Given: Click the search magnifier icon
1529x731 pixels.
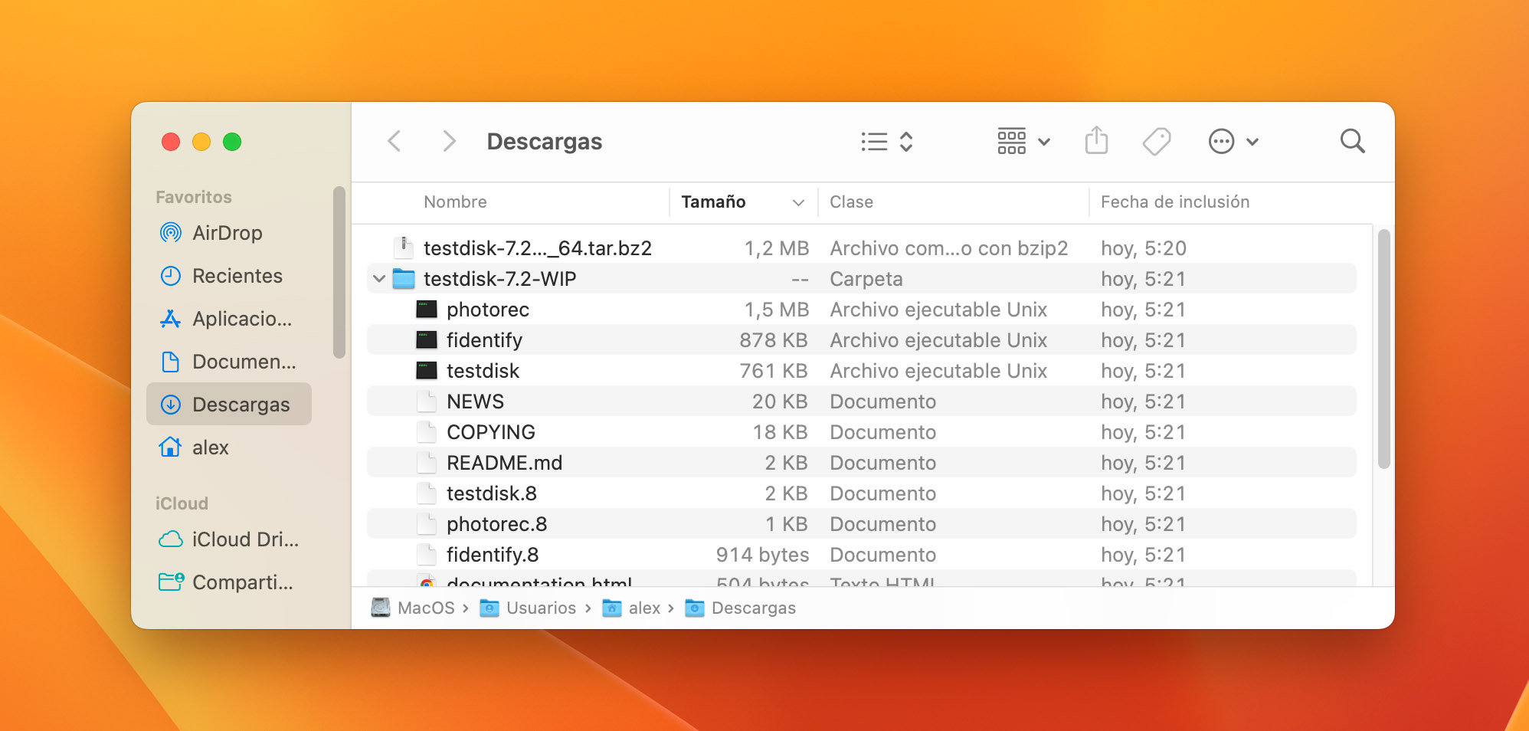Looking at the screenshot, I should tap(1352, 141).
